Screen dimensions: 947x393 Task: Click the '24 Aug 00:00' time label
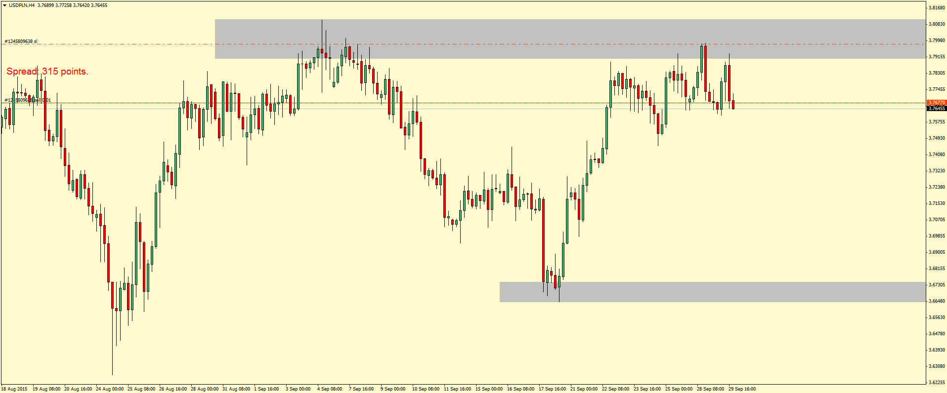coord(110,389)
